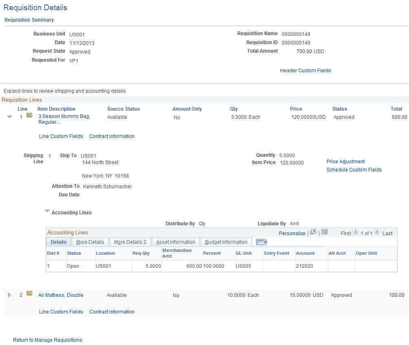Screen dimensions: 409x345
Task: Click the book icon beside 3 Season Mummy Bag
Action: point(29,116)
